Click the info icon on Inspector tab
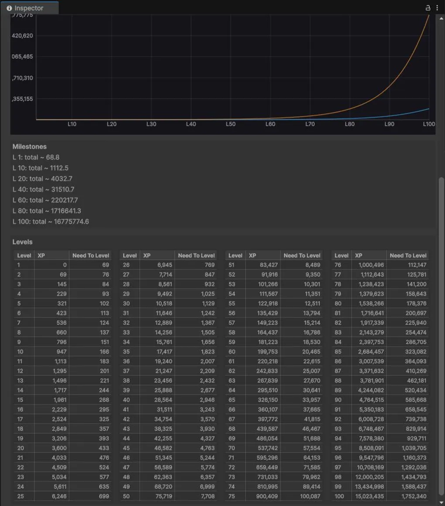445x506 pixels. tap(9, 8)
